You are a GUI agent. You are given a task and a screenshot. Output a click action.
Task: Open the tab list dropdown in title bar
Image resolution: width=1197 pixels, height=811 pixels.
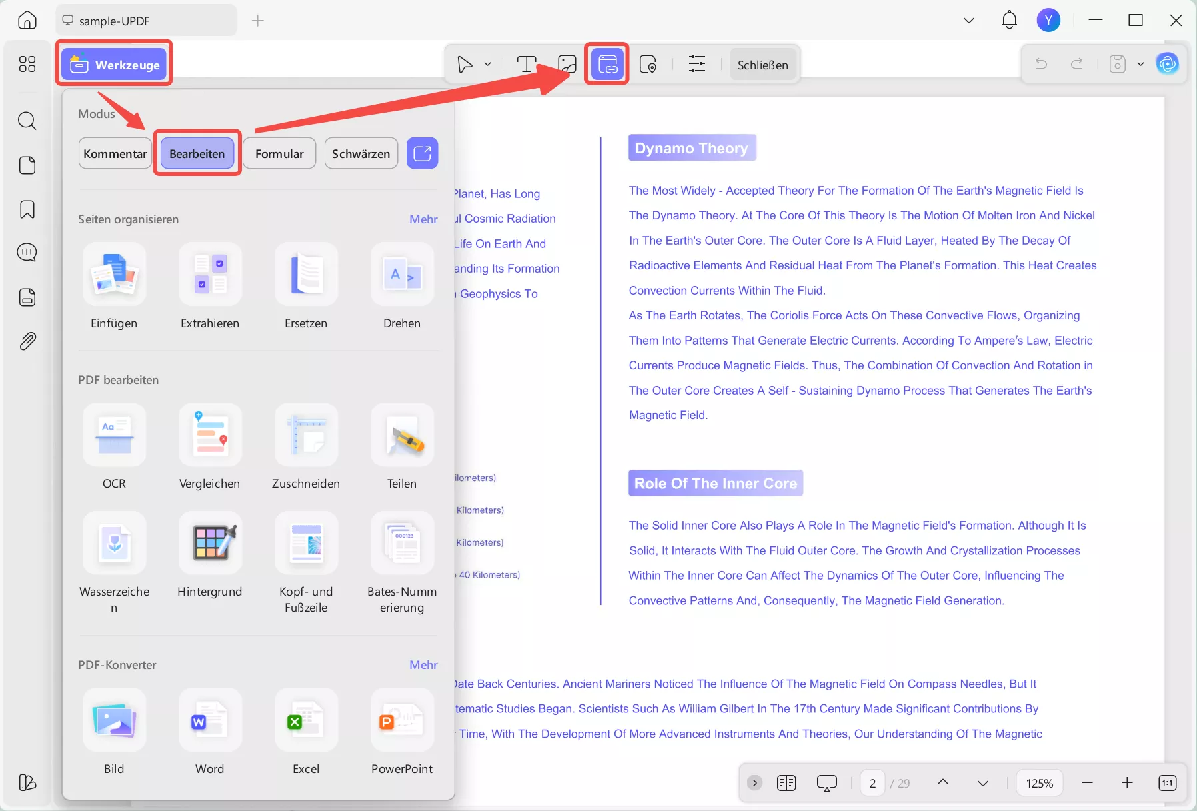point(969,21)
